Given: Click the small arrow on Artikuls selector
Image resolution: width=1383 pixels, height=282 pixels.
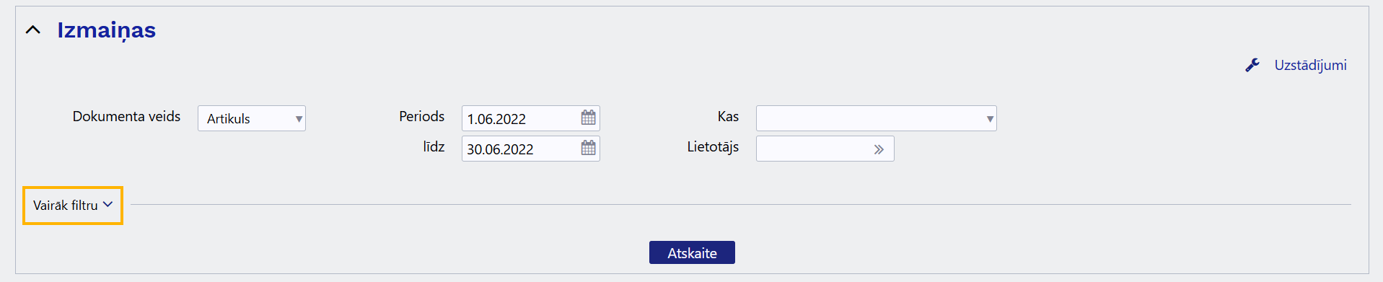Looking at the screenshot, I should pos(299,119).
